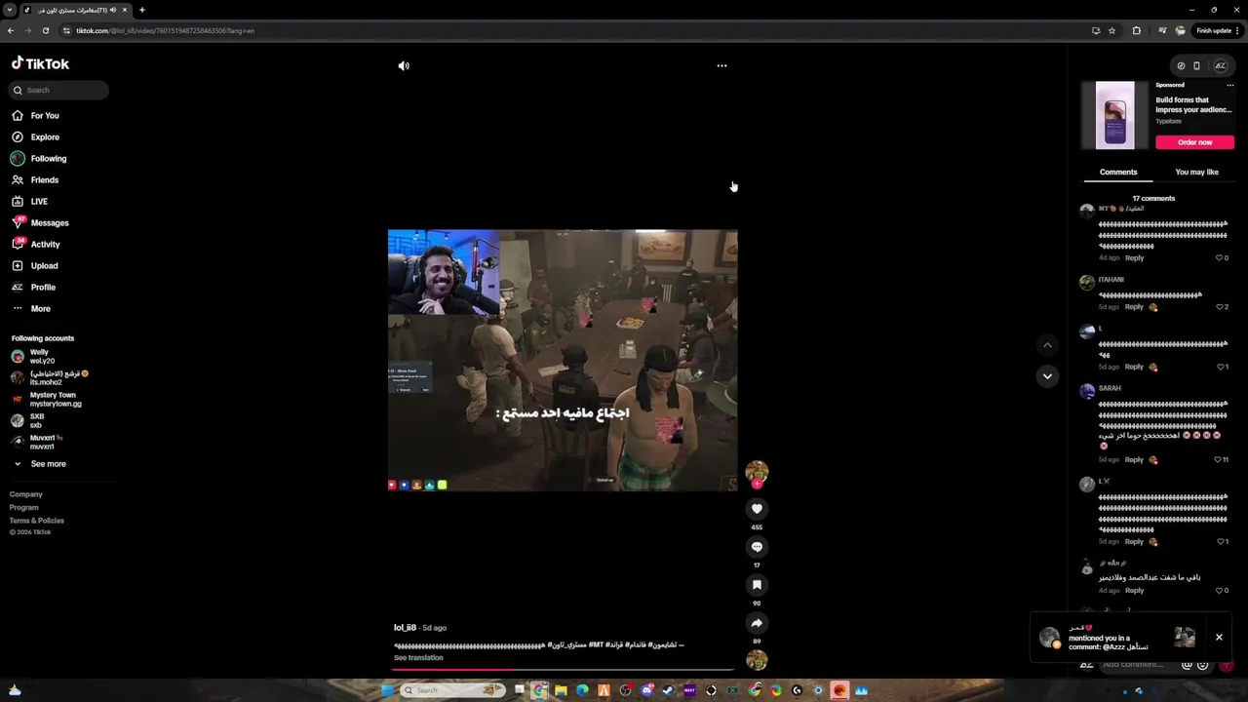Viewport: 1248px width, 702px height.
Task: Open comments using the speech bubble icon
Action: coord(757,547)
